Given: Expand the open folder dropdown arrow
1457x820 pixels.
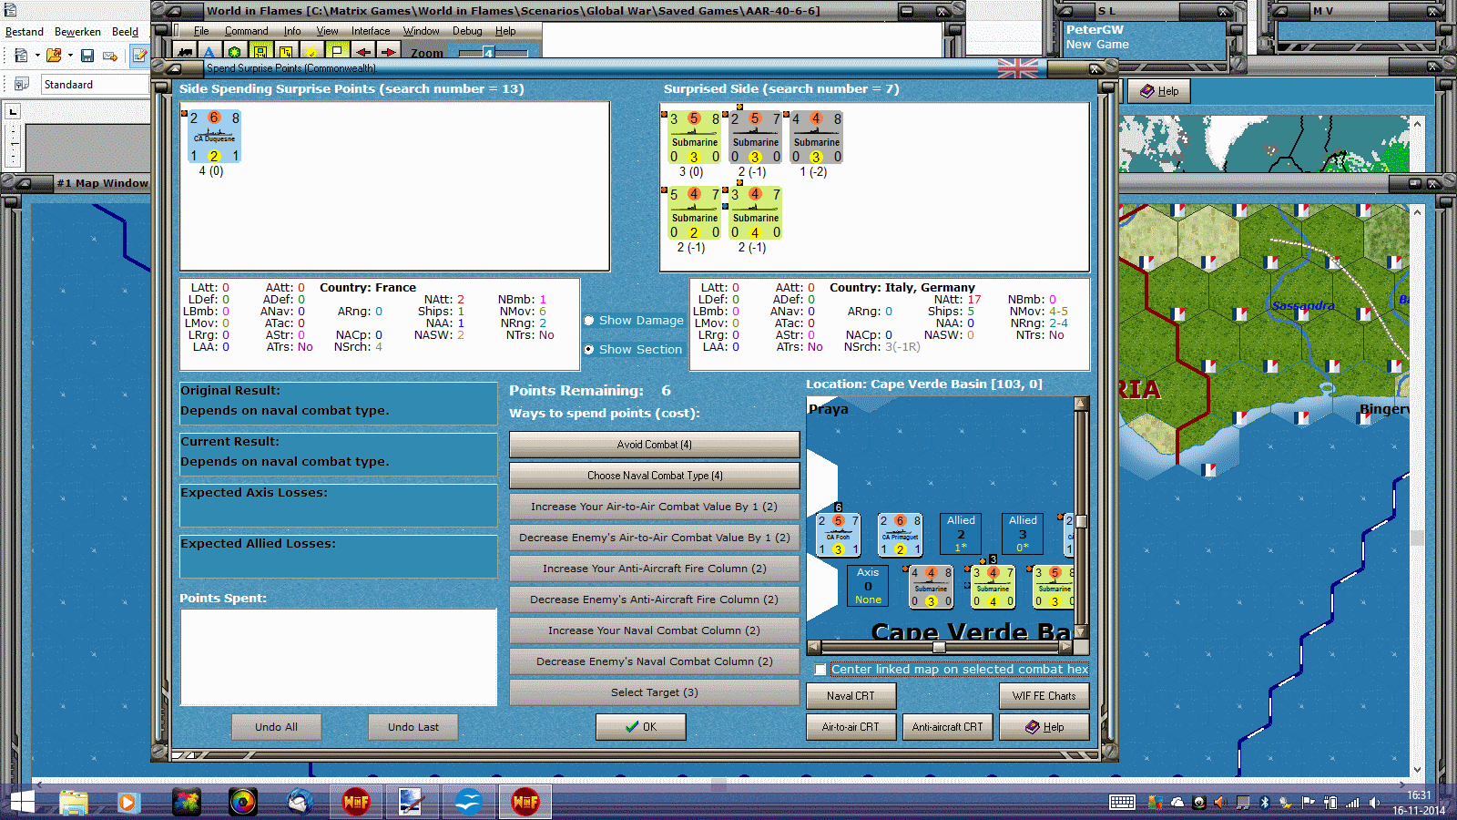Looking at the screenshot, I should coord(70,56).
